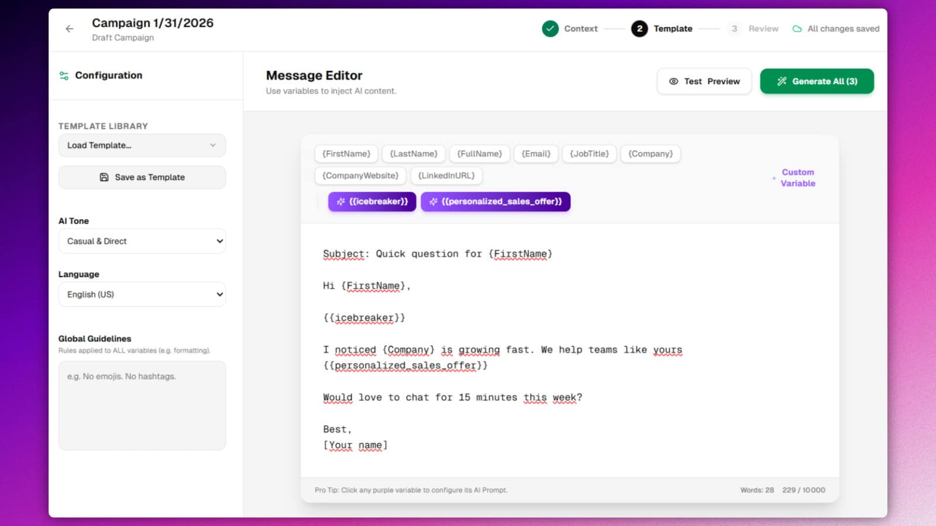Click the eye icon on Test Preview
This screenshot has height=526, width=936.
674,81
